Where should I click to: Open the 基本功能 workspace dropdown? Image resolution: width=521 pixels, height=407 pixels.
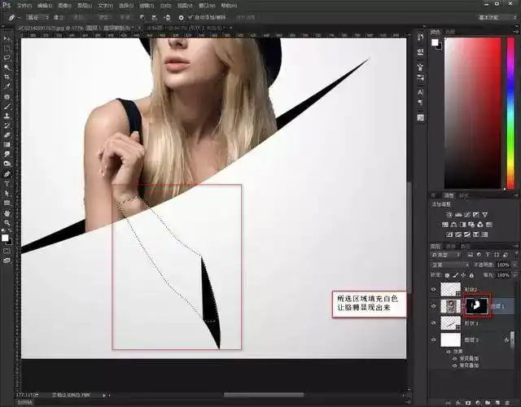(492, 16)
